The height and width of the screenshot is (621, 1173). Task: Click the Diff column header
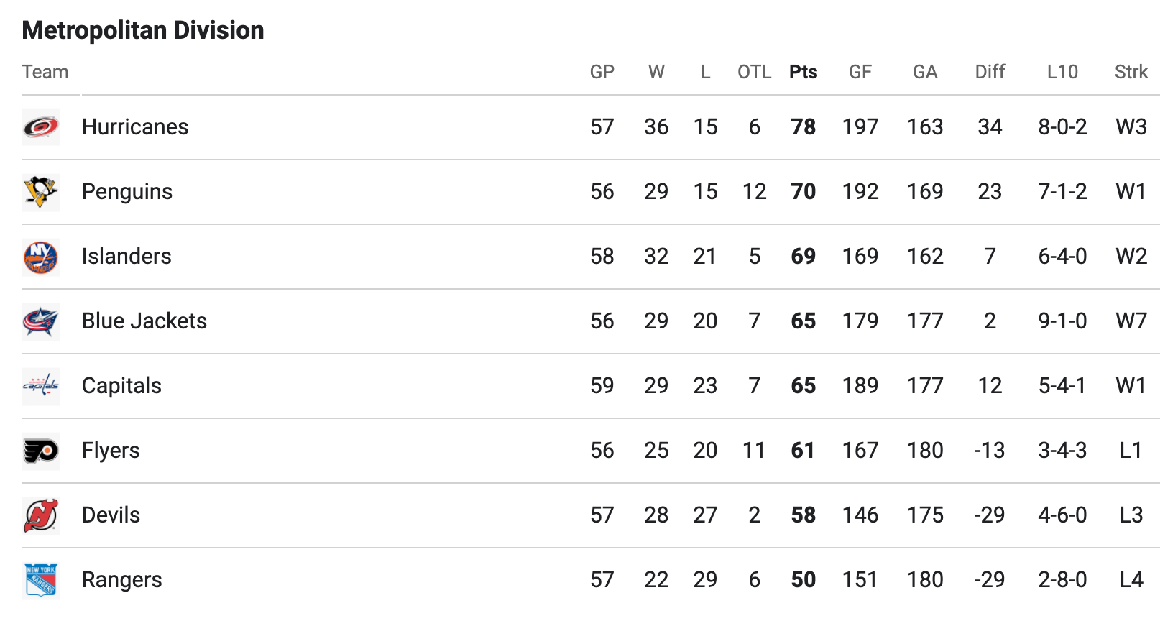(x=990, y=72)
